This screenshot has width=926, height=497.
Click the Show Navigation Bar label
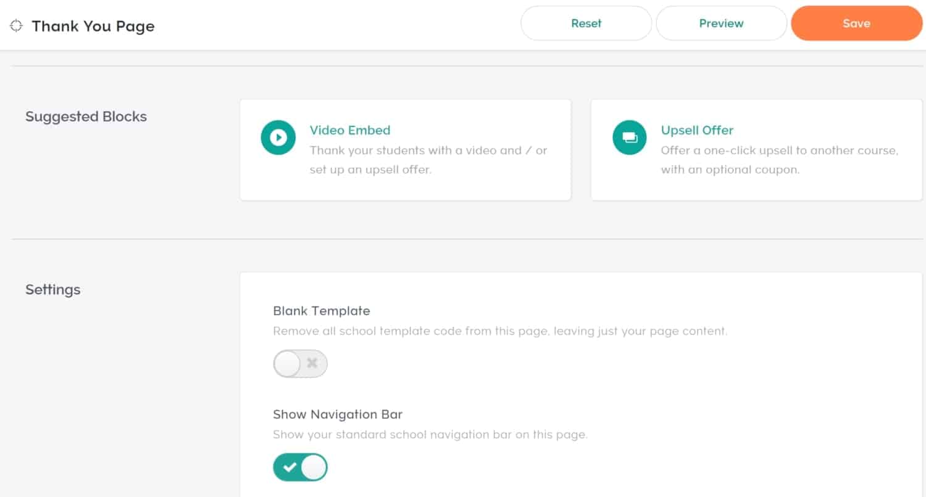click(x=338, y=414)
